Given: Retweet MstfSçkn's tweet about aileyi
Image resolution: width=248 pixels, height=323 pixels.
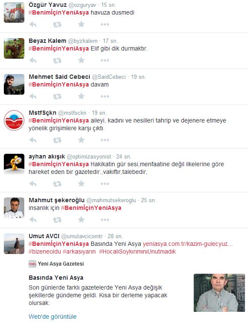Looking at the screenshot, I should (x=57, y=140).
